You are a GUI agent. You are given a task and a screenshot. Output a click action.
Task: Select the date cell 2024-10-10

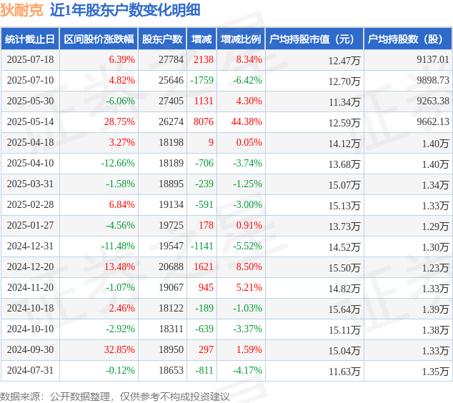pyautogui.click(x=30, y=329)
